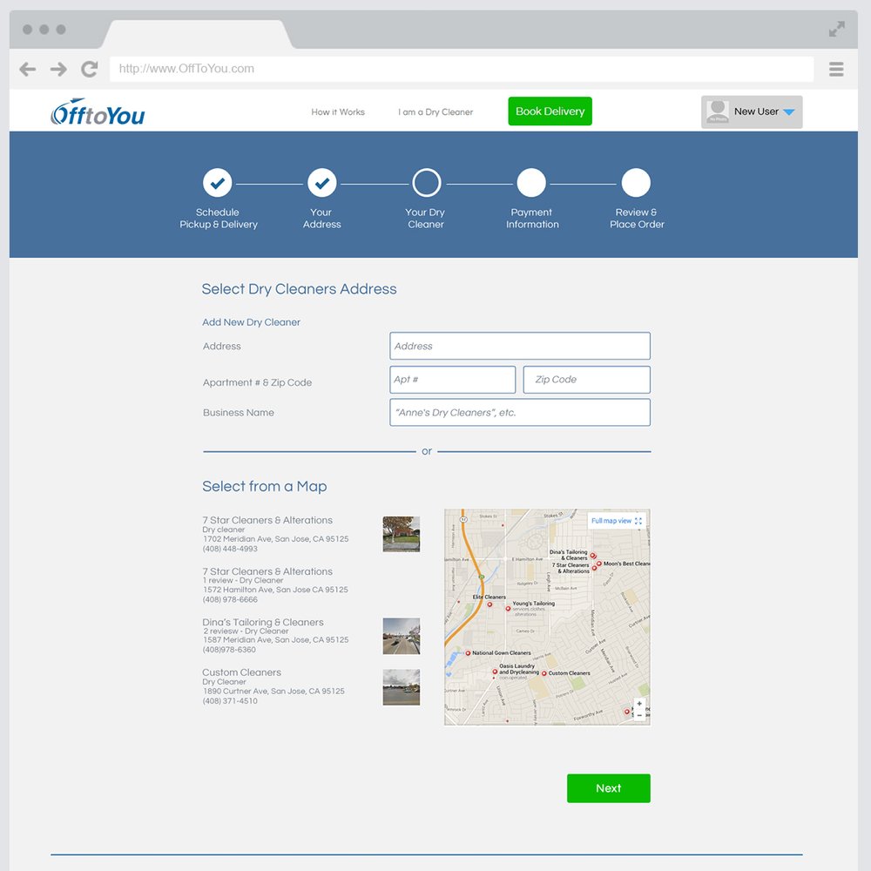Click the map zoom in plus button
The height and width of the screenshot is (871, 871).
pyautogui.click(x=639, y=704)
